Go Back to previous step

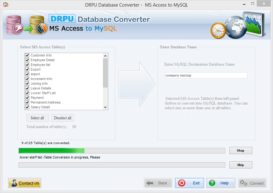pyautogui.click(x=158, y=183)
